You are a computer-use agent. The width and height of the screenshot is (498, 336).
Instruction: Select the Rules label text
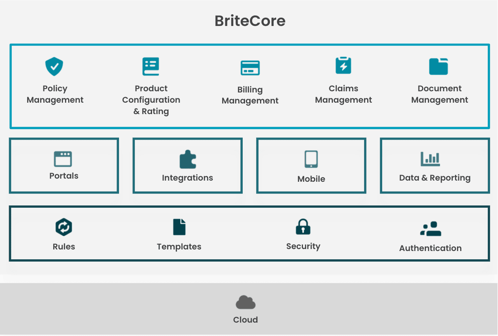[64, 247]
